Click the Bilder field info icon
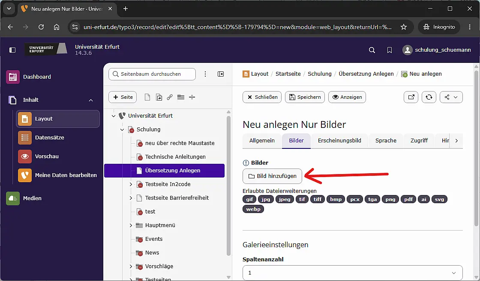Screen dimensions: 480x281 coord(246,163)
